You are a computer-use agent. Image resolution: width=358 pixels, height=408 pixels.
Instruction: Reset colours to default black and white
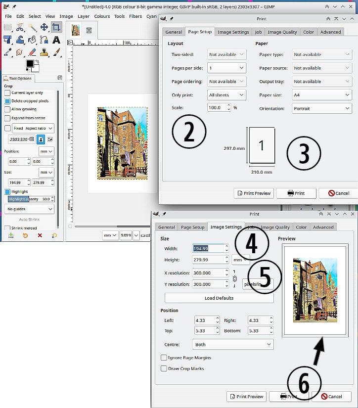pyautogui.click(x=27, y=70)
